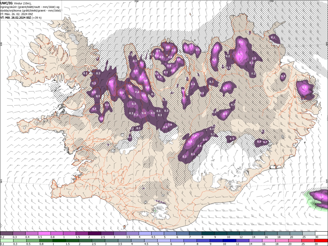Click the darkest green swatch labeled 1
Viewport: 328px width, 246px height.
coord(59,241)
